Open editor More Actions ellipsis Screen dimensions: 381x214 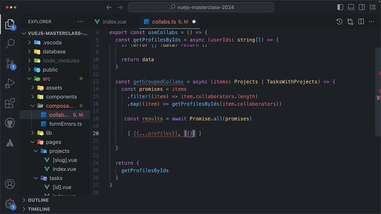tap(371, 22)
